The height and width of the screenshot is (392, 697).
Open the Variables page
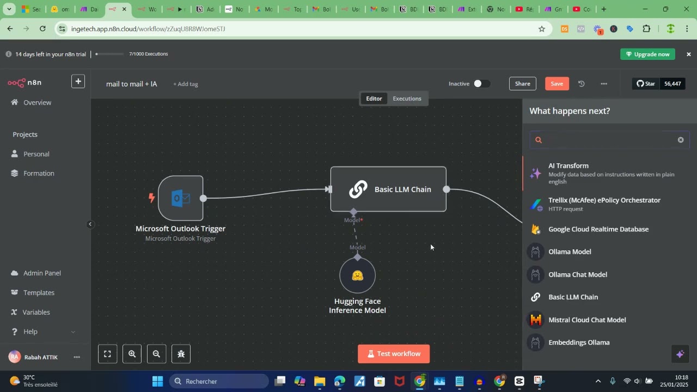pyautogui.click(x=36, y=312)
